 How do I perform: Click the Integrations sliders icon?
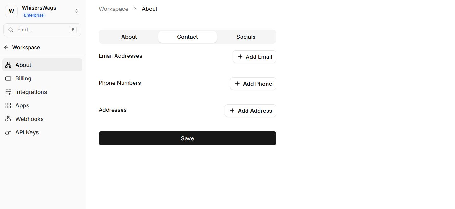[x=9, y=92]
